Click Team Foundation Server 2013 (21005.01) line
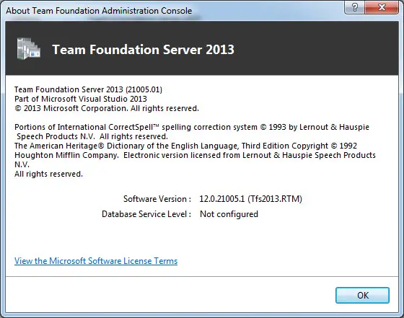 coord(88,89)
